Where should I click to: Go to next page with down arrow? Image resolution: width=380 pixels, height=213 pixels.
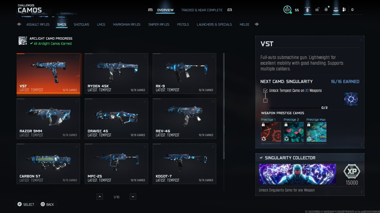click(x=133, y=197)
